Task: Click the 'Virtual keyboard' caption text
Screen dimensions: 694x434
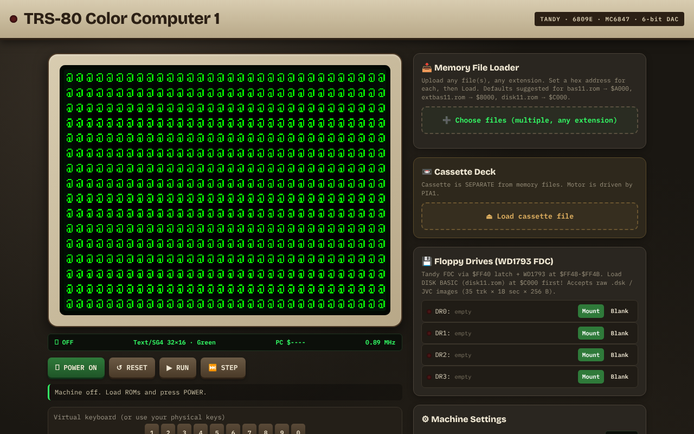Action: (x=139, y=417)
